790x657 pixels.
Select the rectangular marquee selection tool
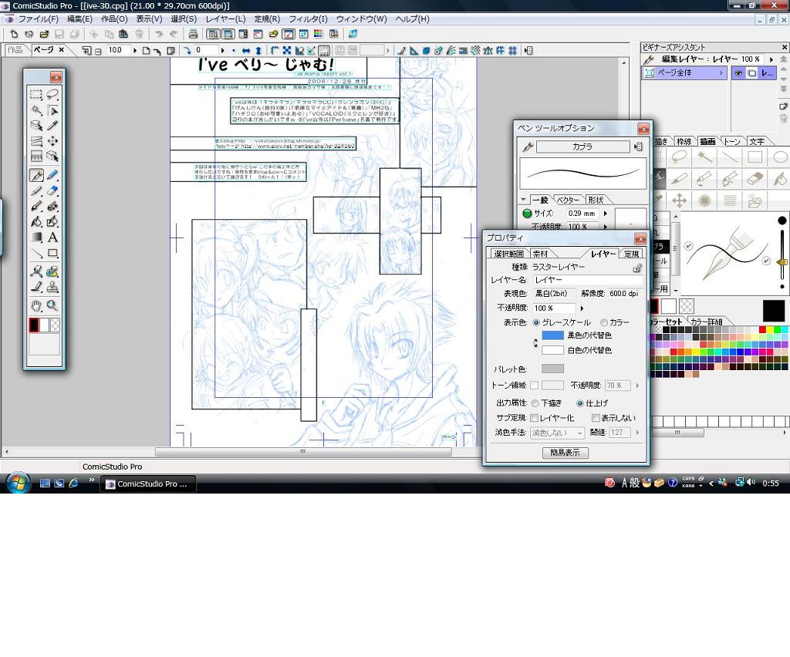pos(36,95)
